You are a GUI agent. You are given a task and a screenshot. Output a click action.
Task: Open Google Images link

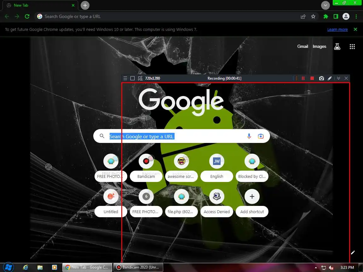(x=319, y=46)
